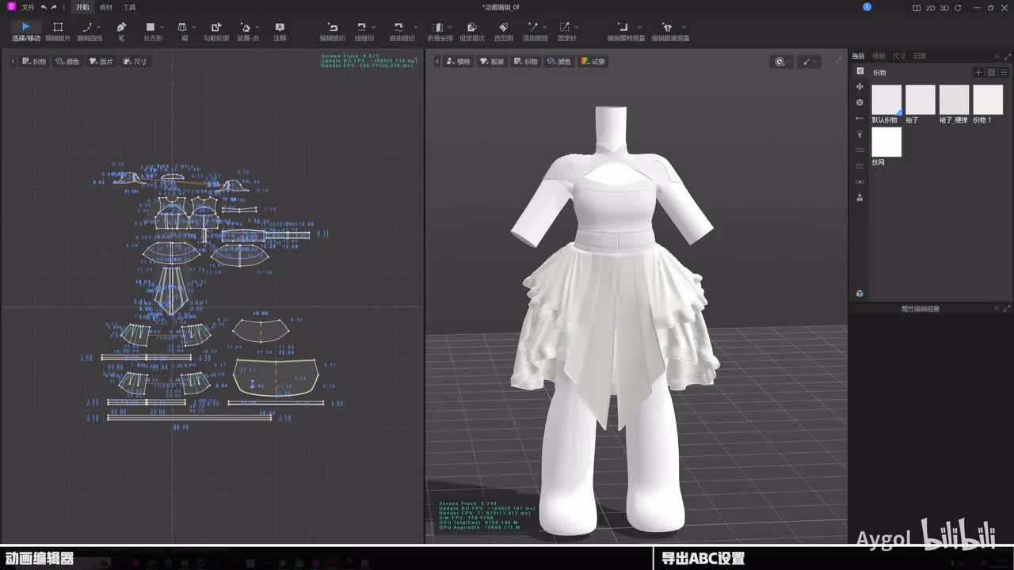Click the 试穿 try-on color button
This screenshot has width=1014, height=570.
tap(593, 61)
